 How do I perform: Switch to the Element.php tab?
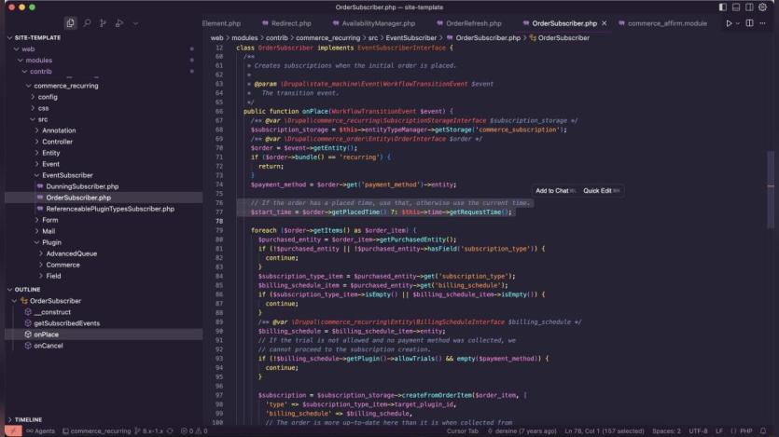[221, 23]
